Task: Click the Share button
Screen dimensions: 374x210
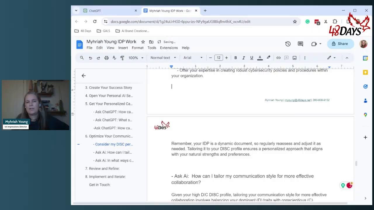Action: [x=340, y=44]
